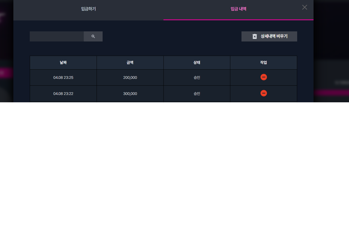This screenshot has height=251, width=349.
Task: Click the 날짜 column header
Action: [63, 62]
